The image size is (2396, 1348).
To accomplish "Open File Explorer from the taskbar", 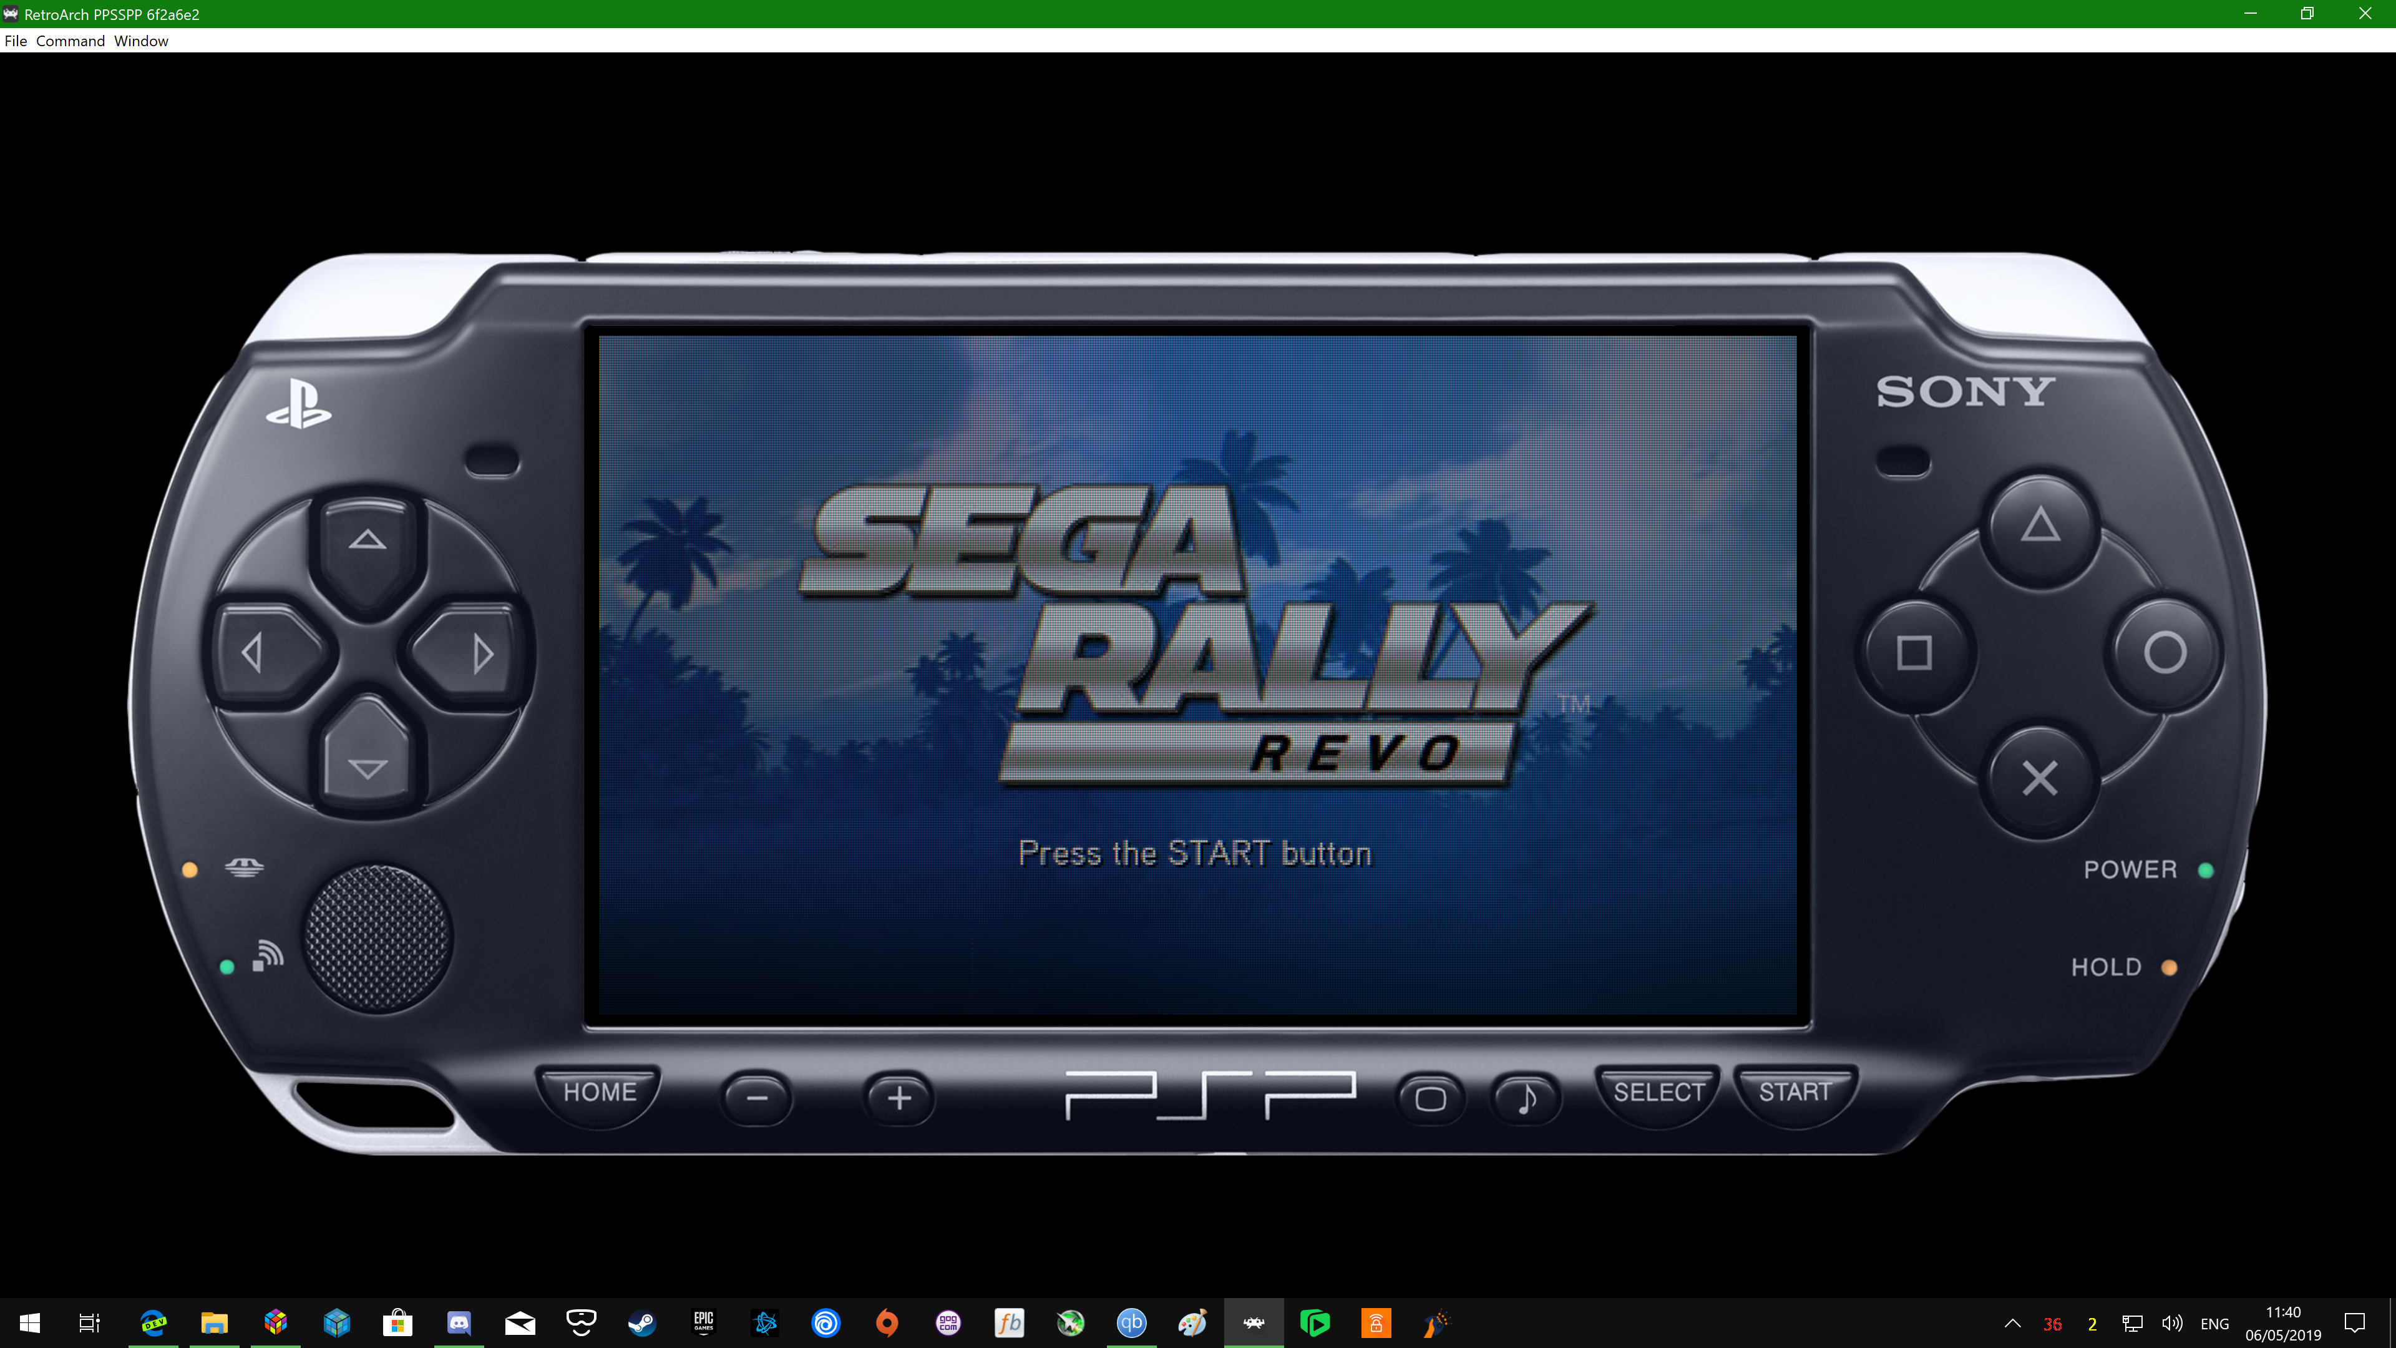I will [214, 1323].
